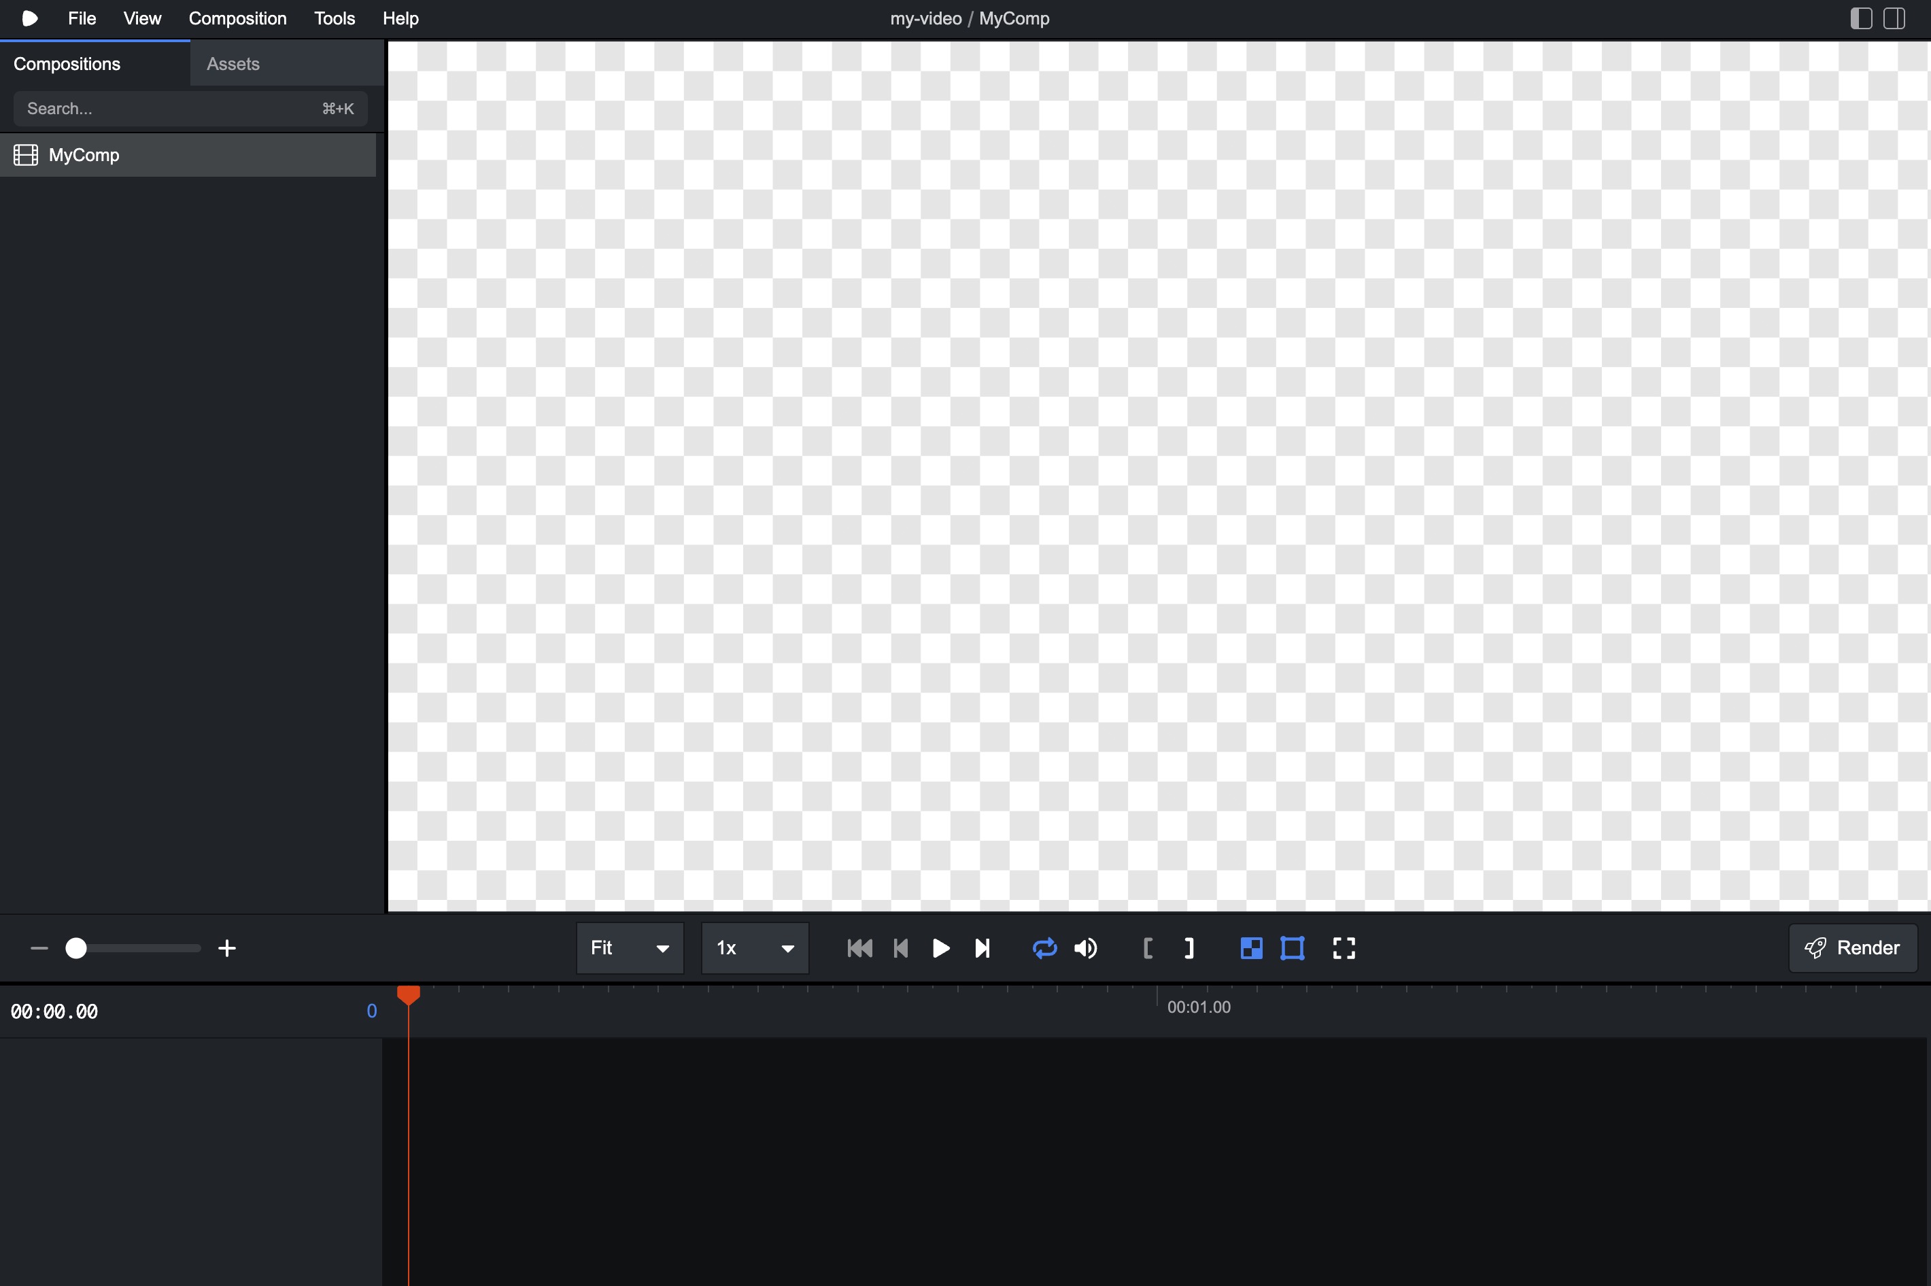
Task: Open the Help menu
Action: coord(400,18)
